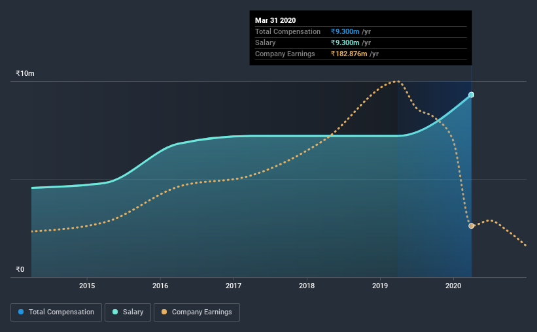Click the Total Compensation tooltip row label

point(288,31)
